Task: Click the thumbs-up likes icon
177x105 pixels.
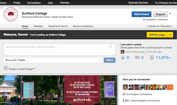Action: (123, 58)
